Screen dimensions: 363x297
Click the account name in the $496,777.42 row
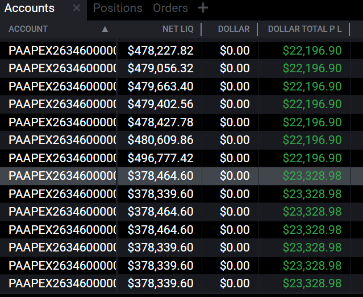click(x=62, y=158)
